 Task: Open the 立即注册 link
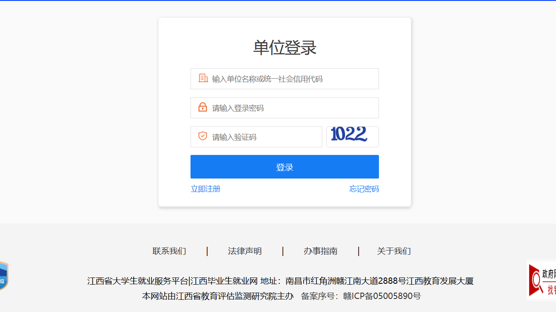pos(206,189)
